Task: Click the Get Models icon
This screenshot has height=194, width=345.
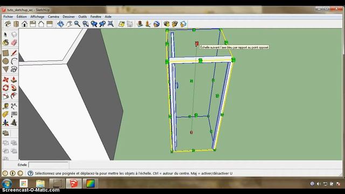Action: coord(167,24)
